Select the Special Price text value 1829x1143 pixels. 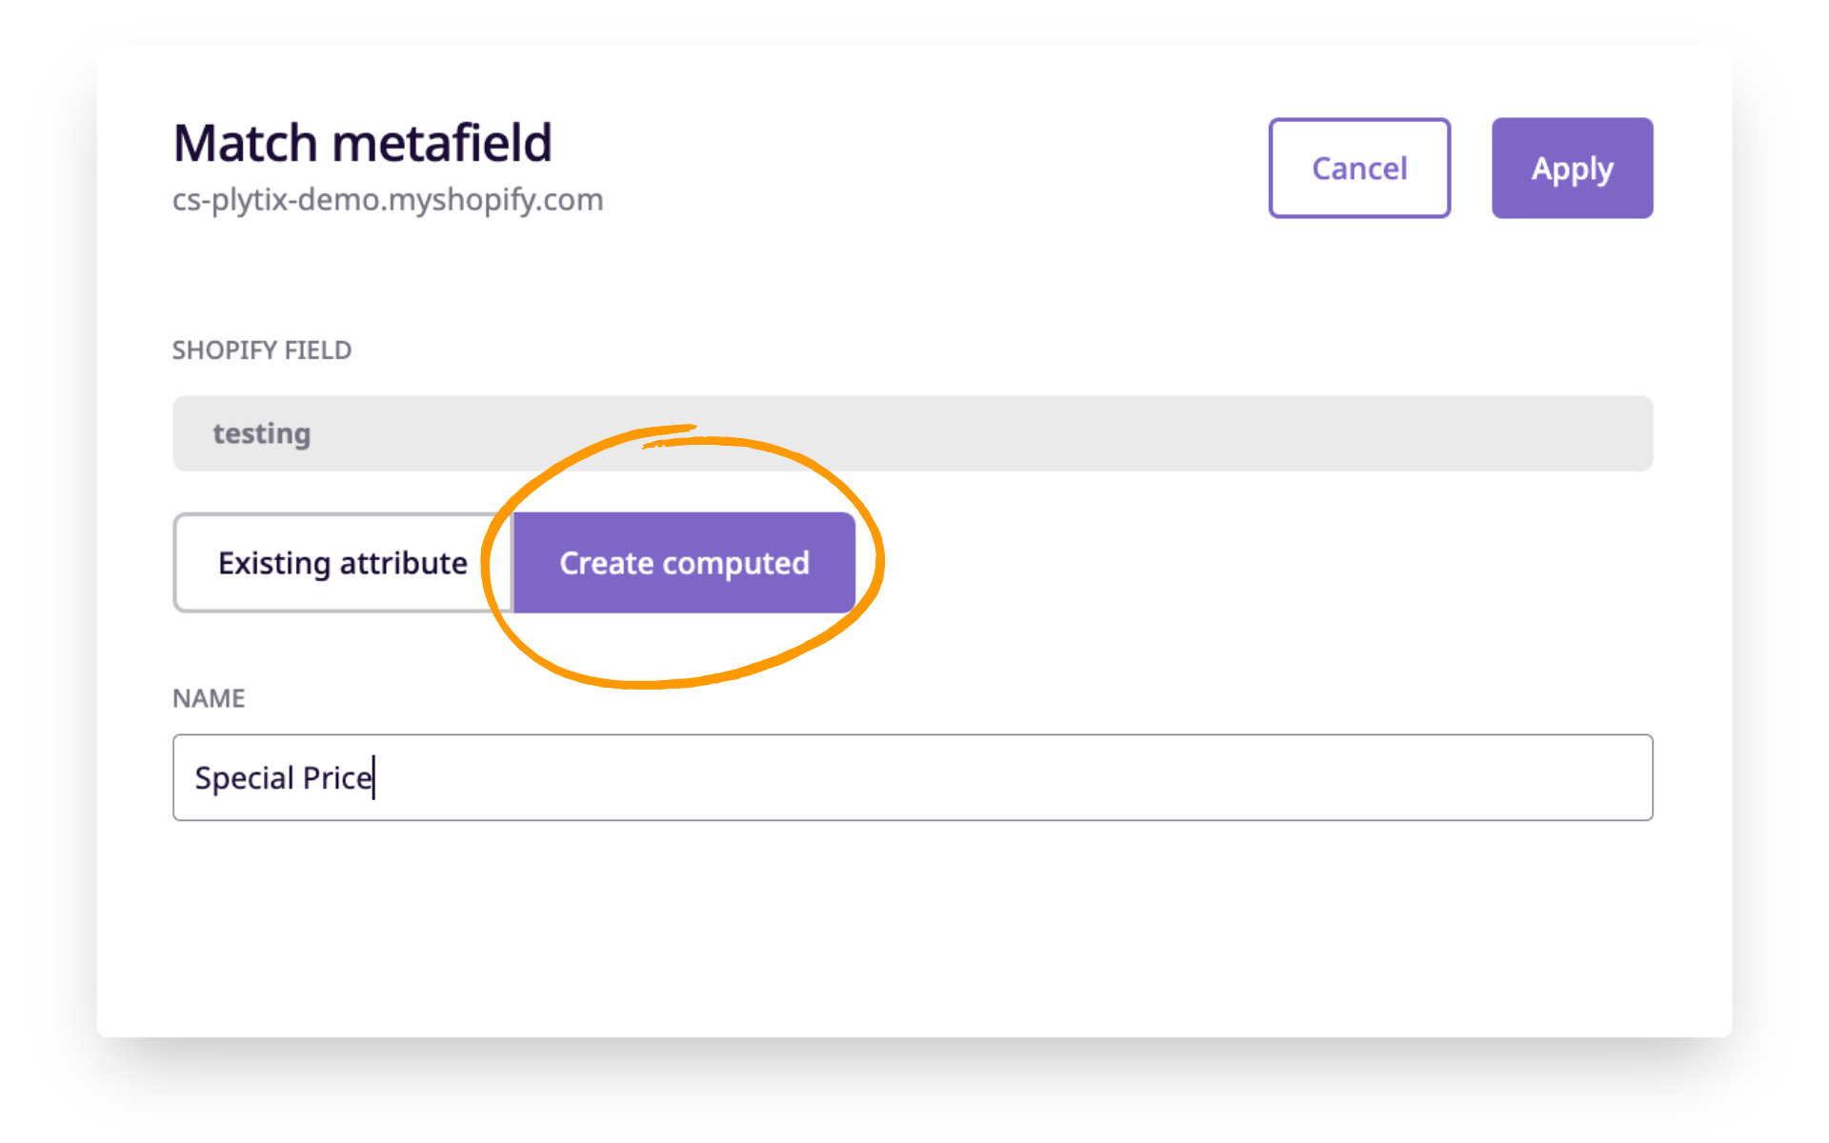282,778
